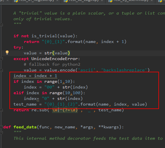Click the underlined 'index = index + 1' line
The width and height of the screenshot is (165, 148).
click(x=35, y=76)
